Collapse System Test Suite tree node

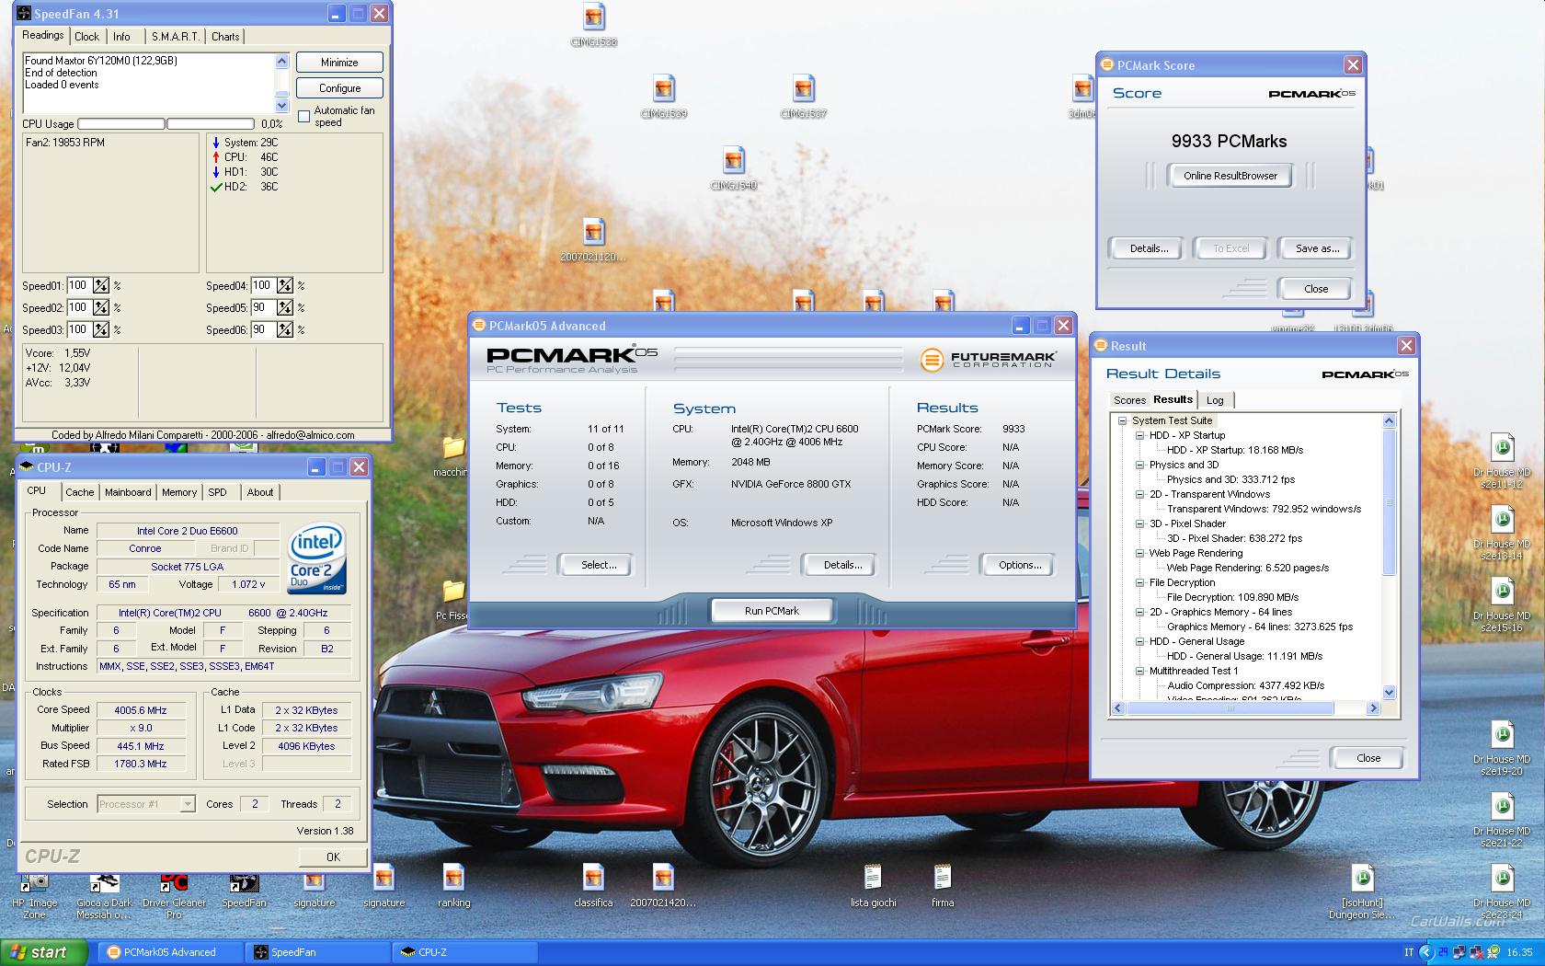1123,420
